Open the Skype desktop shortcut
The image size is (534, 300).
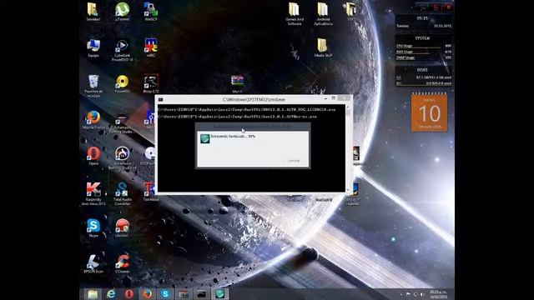point(93,227)
